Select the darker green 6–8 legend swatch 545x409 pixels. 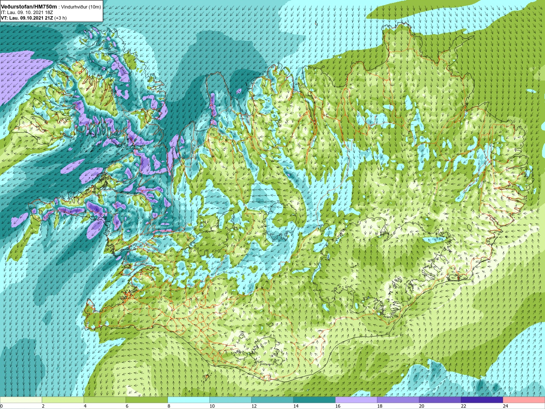click(x=146, y=400)
